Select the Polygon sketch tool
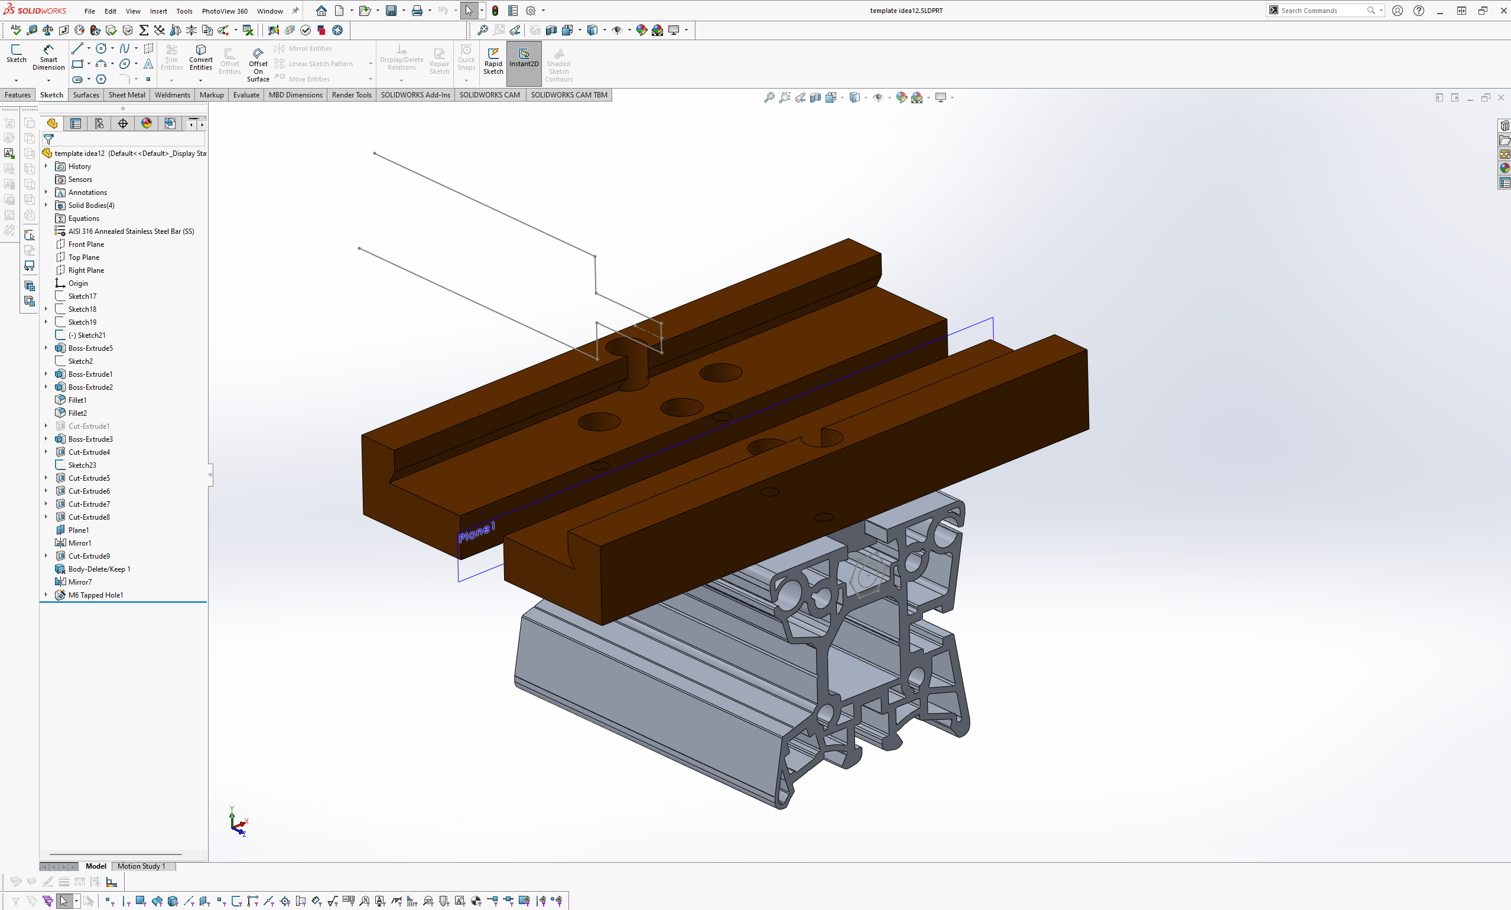Viewport: 1511px width, 910px height. click(x=101, y=79)
